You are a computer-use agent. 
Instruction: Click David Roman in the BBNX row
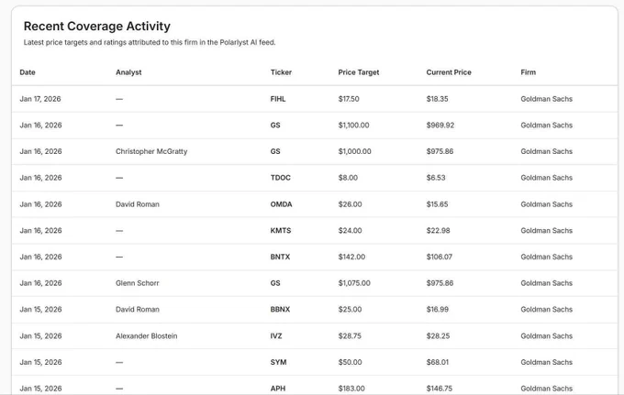(138, 309)
